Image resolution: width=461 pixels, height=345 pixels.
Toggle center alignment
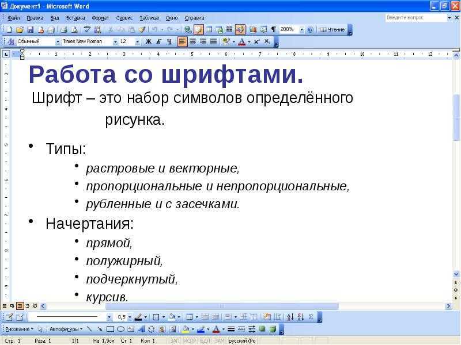click(x=192, y=41)
